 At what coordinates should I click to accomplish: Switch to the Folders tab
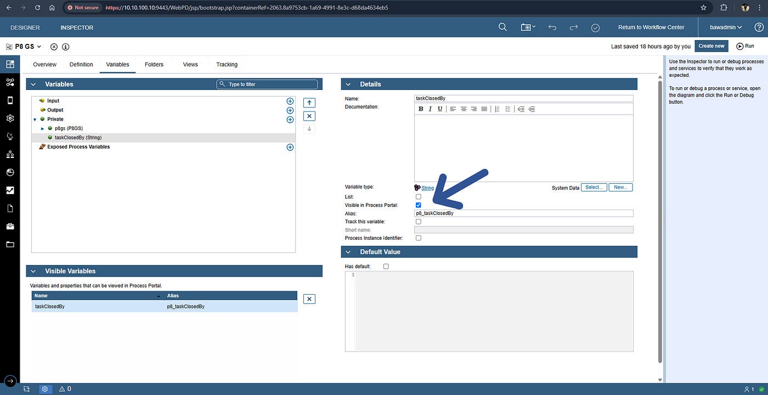click(154, 64)
